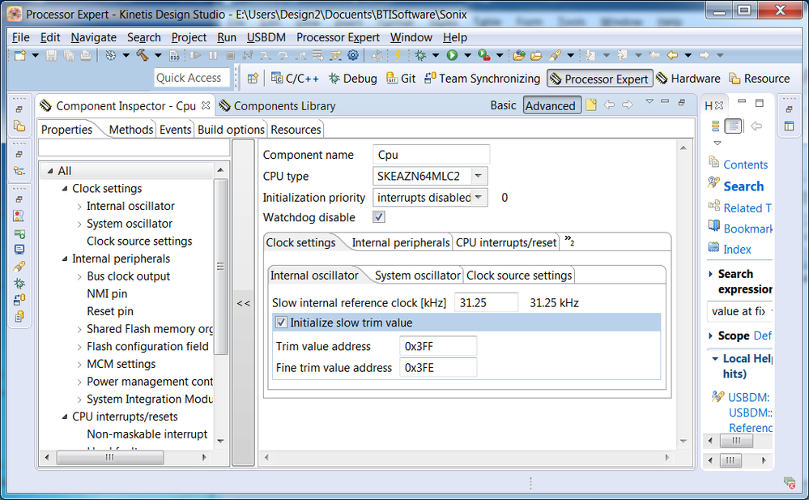Click the tree filter text box

(134, 147)
